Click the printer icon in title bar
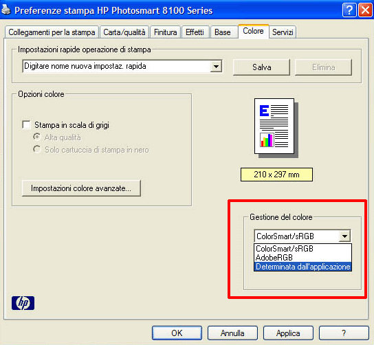The width and height of the screenshot is (374, 345). tap(5, 10)
